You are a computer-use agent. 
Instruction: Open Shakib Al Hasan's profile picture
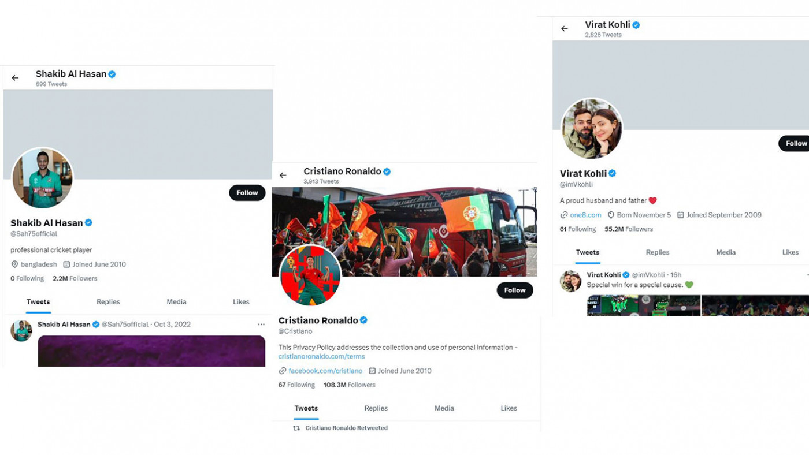[43, 178]
